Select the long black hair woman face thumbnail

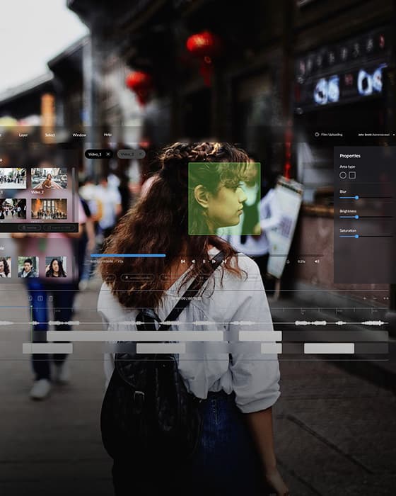(56, 267)
